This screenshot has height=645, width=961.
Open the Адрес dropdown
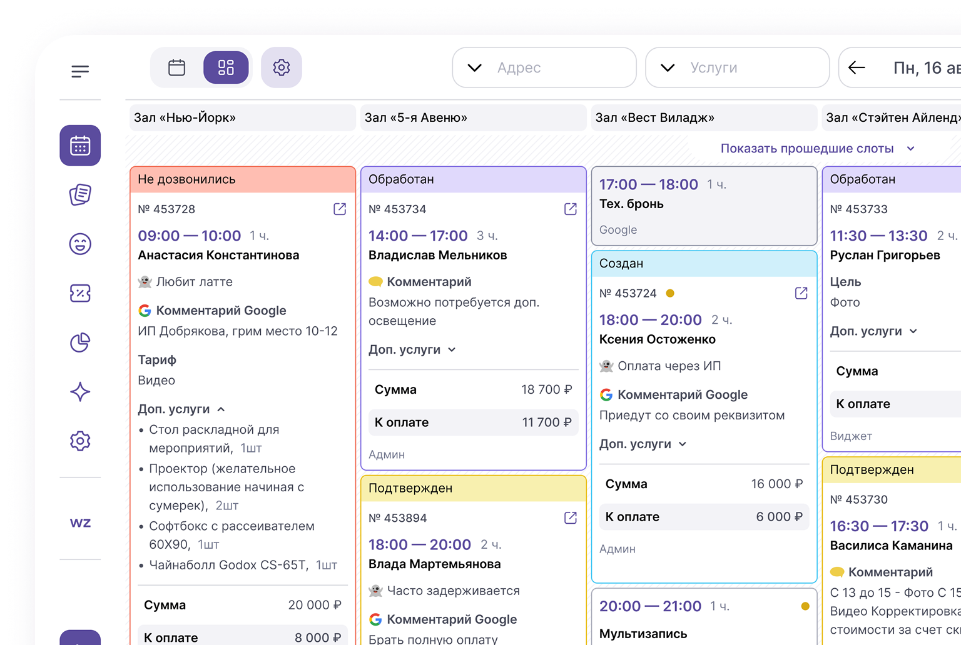click(544, 67)
